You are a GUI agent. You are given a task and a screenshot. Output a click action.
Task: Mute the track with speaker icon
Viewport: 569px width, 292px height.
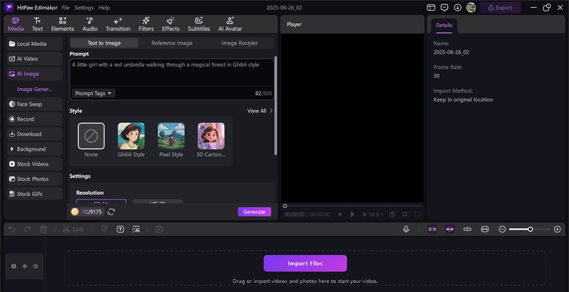pyautogui.click(x=35, y=266)
